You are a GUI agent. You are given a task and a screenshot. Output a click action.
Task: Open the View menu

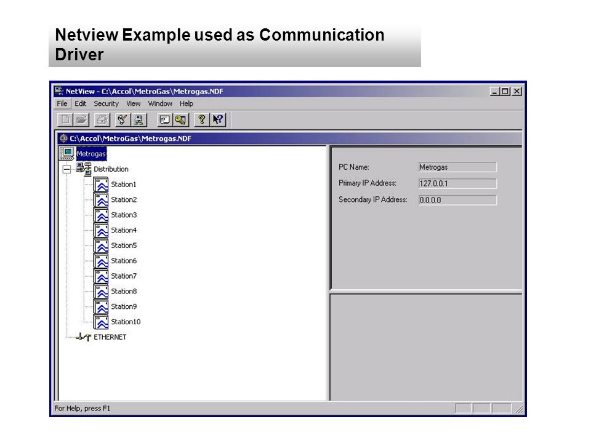tap(134, 103)
